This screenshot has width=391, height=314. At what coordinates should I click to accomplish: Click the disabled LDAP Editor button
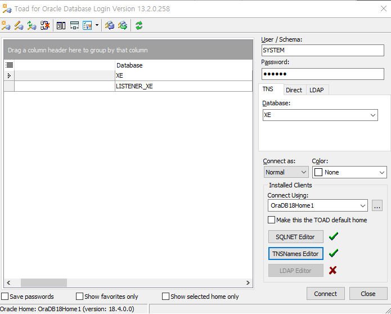click(296, 271)
